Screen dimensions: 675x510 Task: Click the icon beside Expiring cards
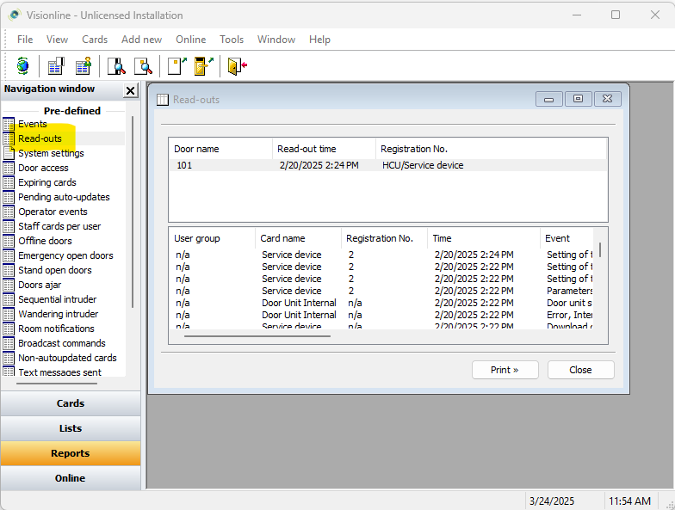click(x=9, y=182)
